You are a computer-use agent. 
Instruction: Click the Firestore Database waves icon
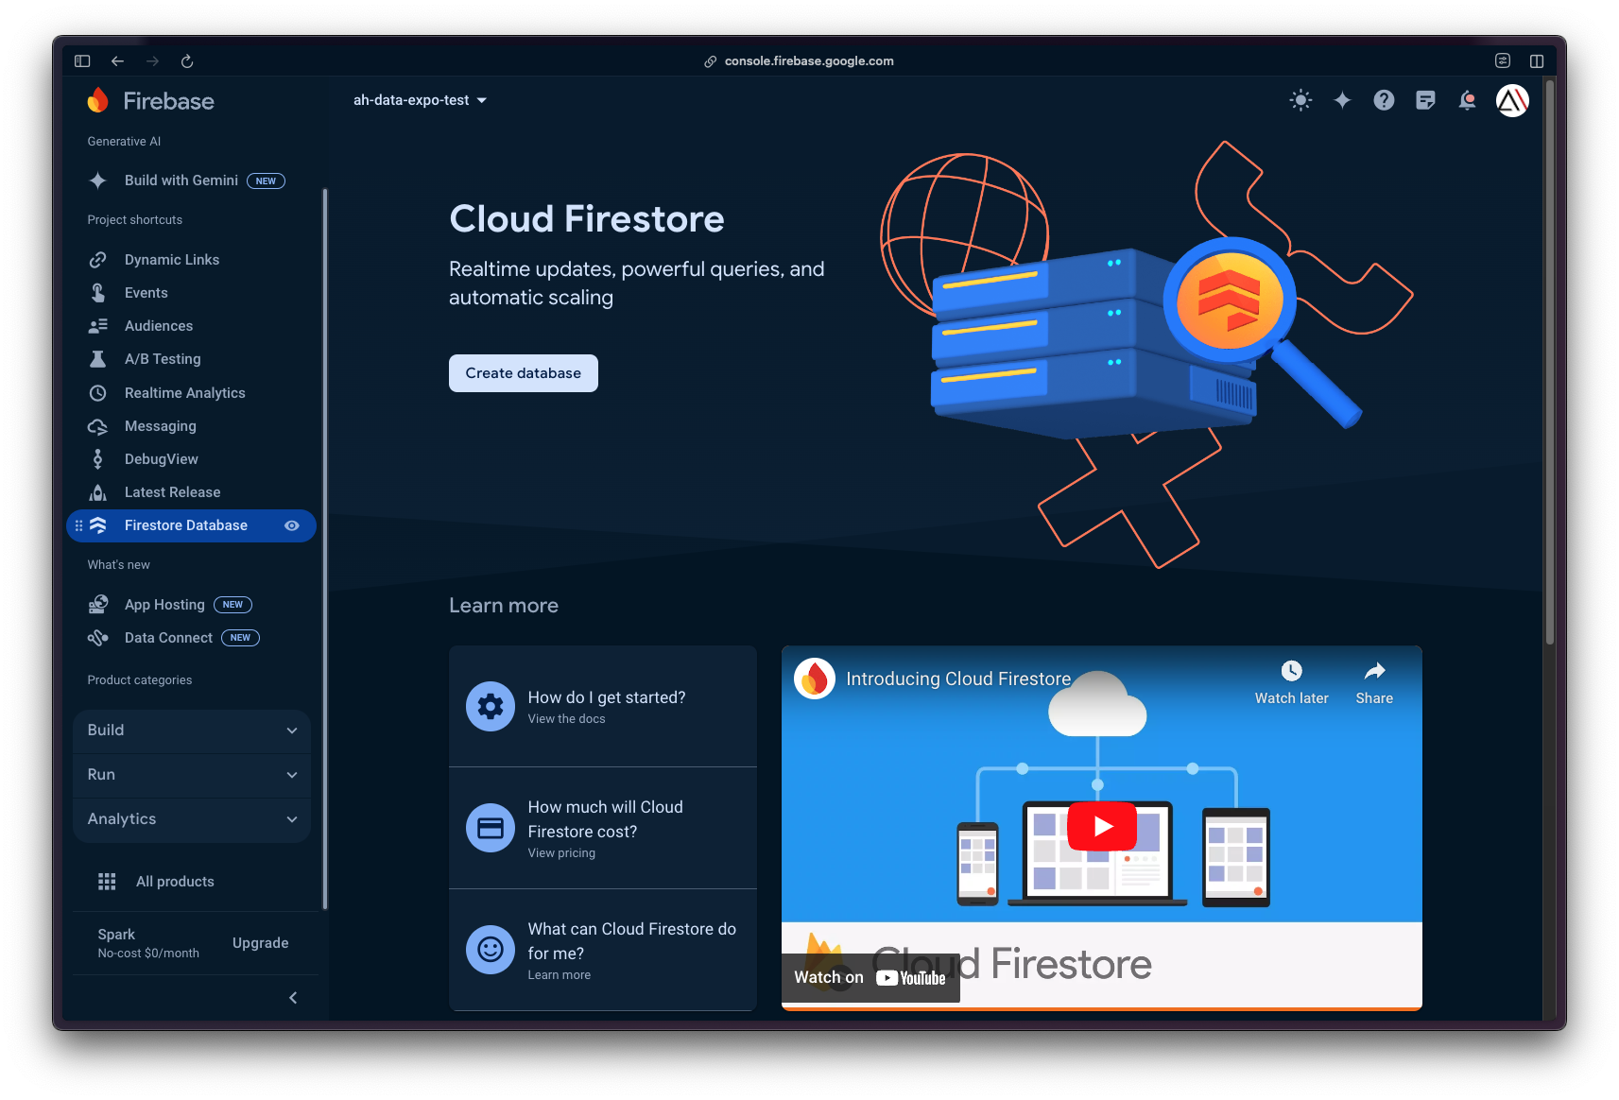point(97,525)
